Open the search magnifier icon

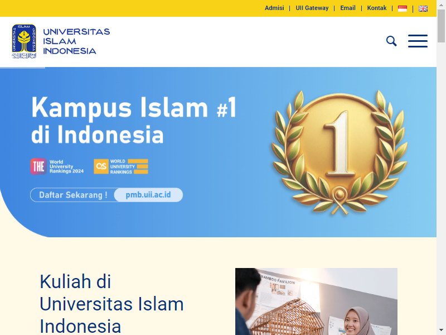(391, 41)
